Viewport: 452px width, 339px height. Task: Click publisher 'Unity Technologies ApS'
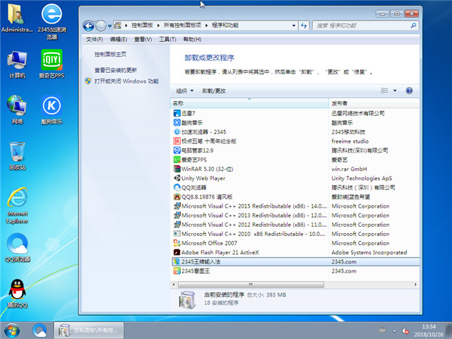click(x=362, y=178)
